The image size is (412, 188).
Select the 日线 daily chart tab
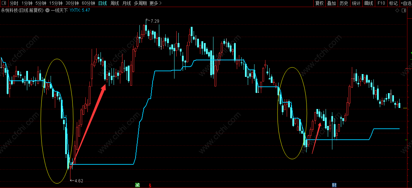coord(103,3)
